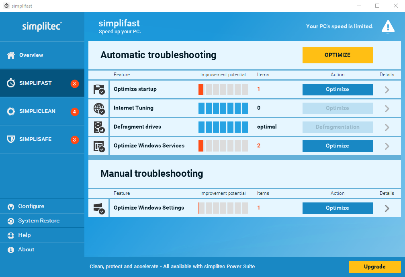
Task: Switch to the SIMPLICLEAN section
Action: [x=42, y=111]
